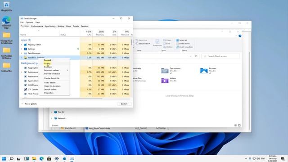Select Search online in the context menu
This screenshot has height=162, width=288.
pyautogui.click(x=50, y=90)
